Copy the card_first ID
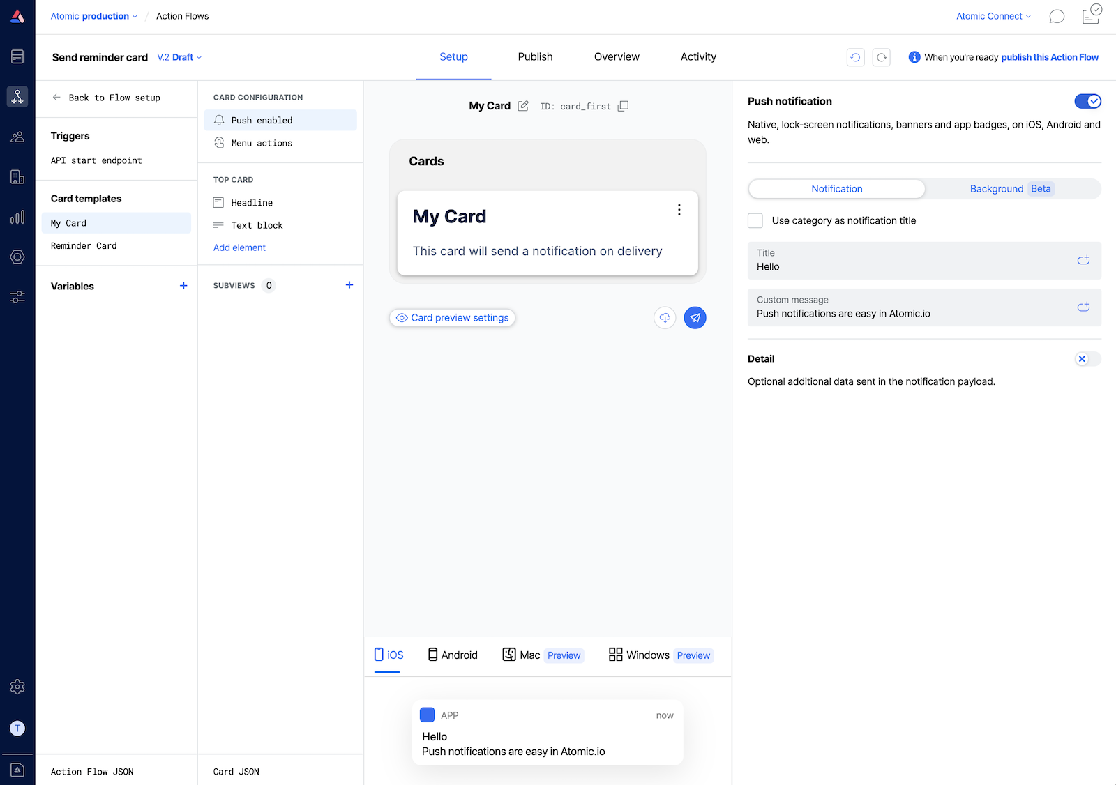1116x785 pixels. (x=624, y=106)
